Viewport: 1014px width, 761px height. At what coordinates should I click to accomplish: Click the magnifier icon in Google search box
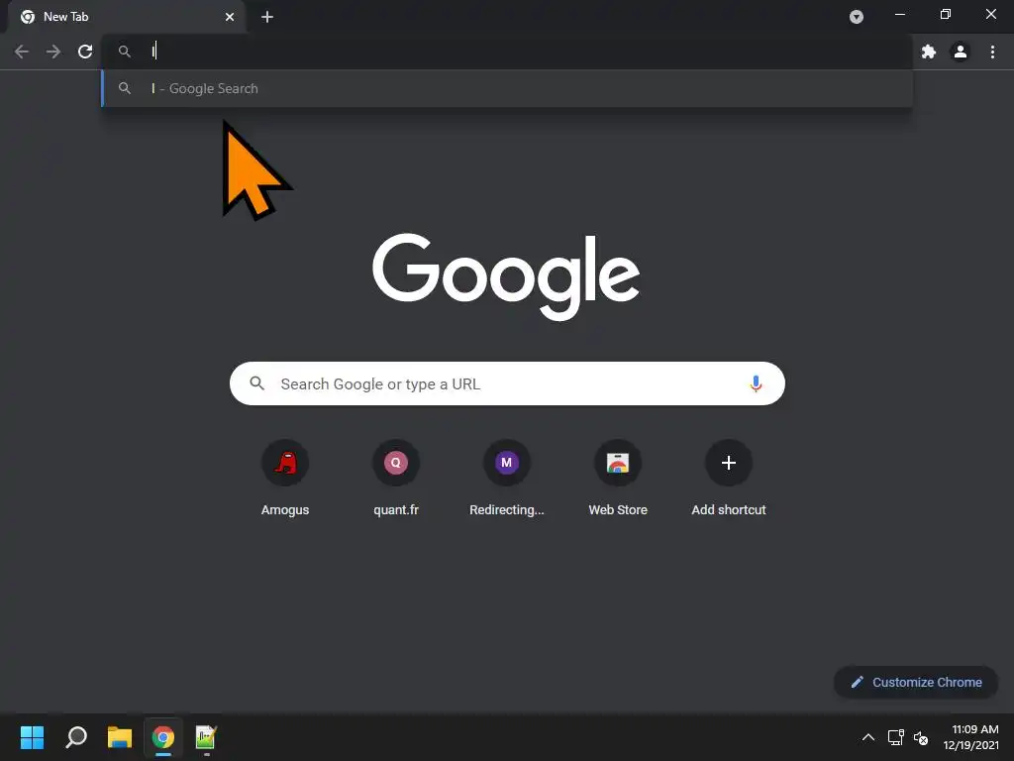click(x=256, y=383)
